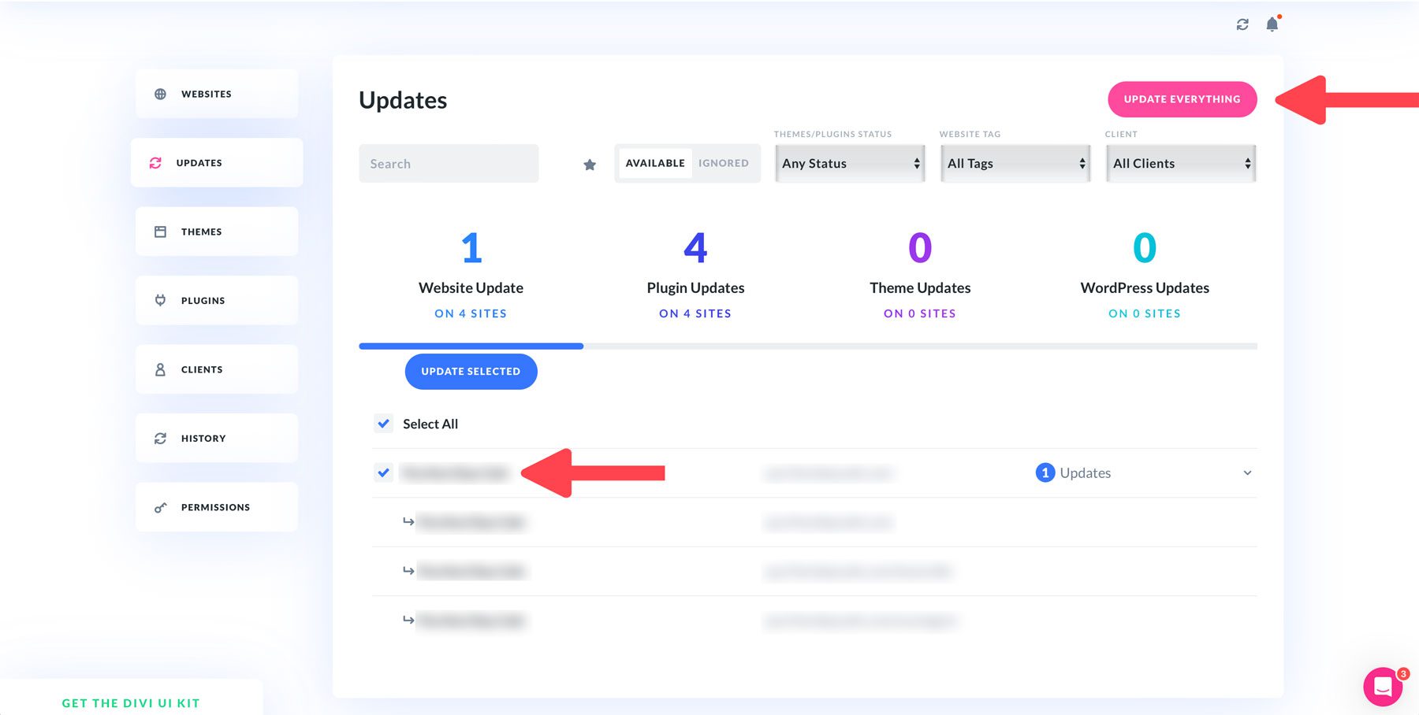The height and width of the screenshot is (715, 1419).
Task: Open the Any Status dropdown
Action: (x=850, y=163)
